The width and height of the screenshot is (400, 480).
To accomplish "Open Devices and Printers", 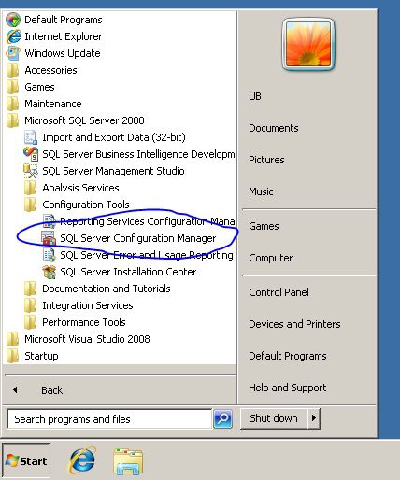I will click(294, 324).
